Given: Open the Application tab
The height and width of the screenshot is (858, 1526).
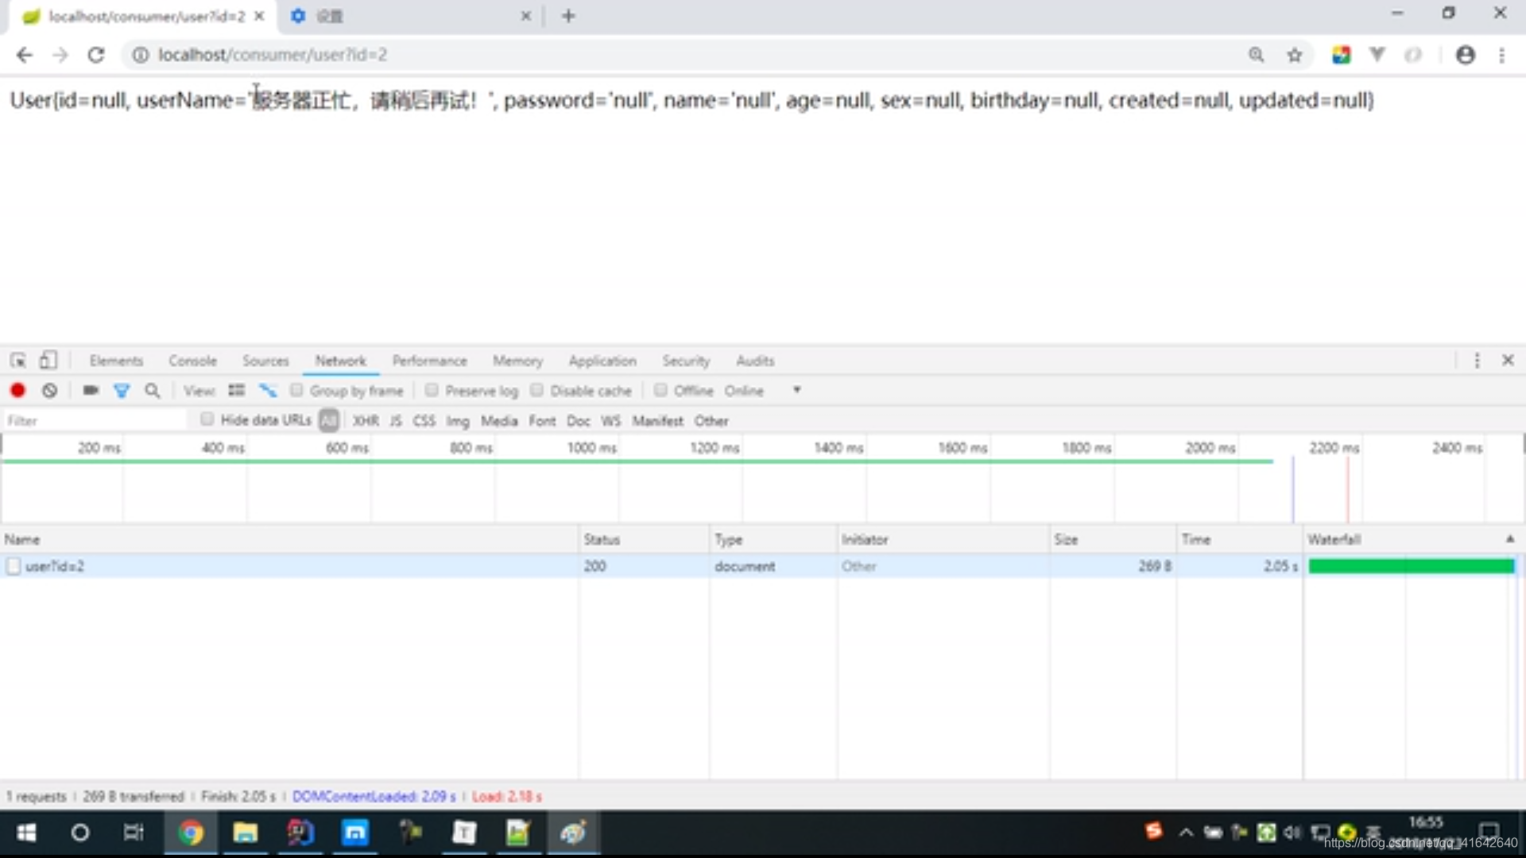Looking at the screenshot, I should [x=602, y=361].
